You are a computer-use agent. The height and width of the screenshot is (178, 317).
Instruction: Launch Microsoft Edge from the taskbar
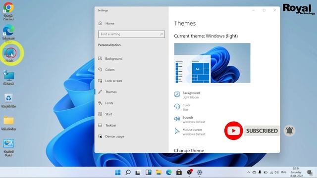pyautogui.click(x=169, y=173)
